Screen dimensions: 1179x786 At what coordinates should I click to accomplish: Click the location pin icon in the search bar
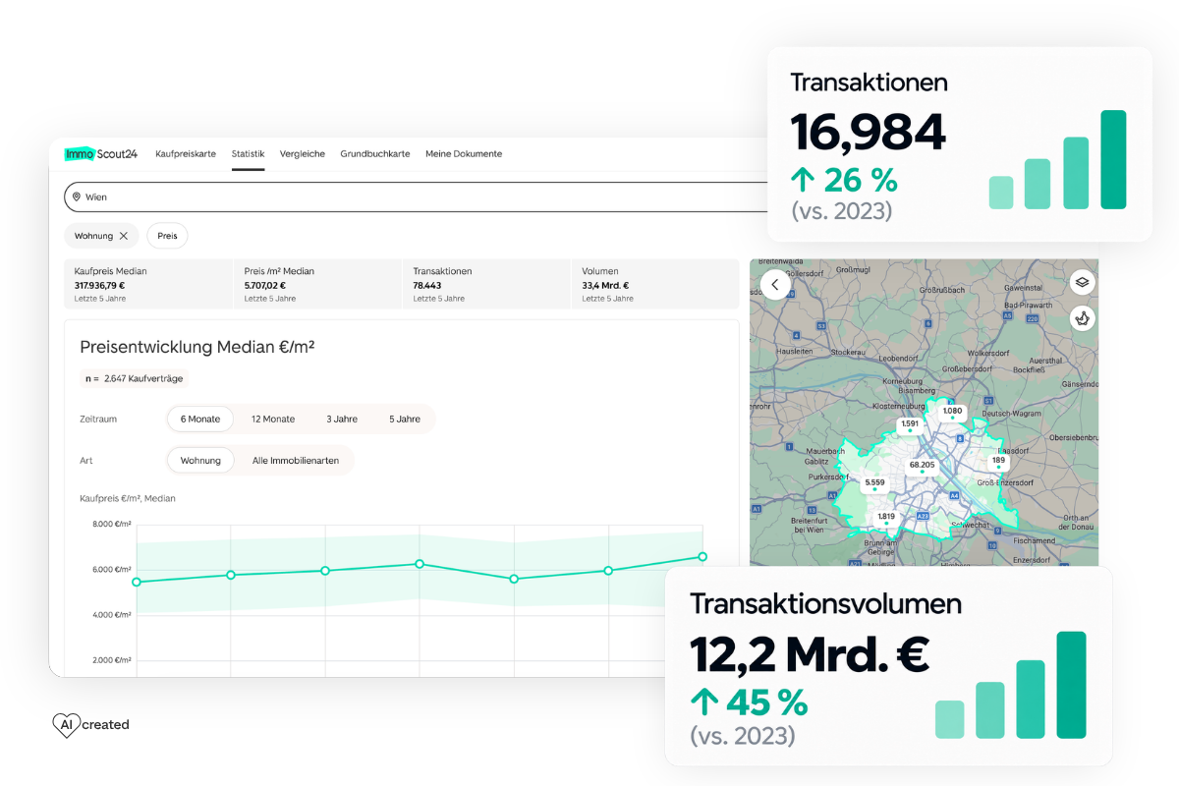[x=76, y=197]
